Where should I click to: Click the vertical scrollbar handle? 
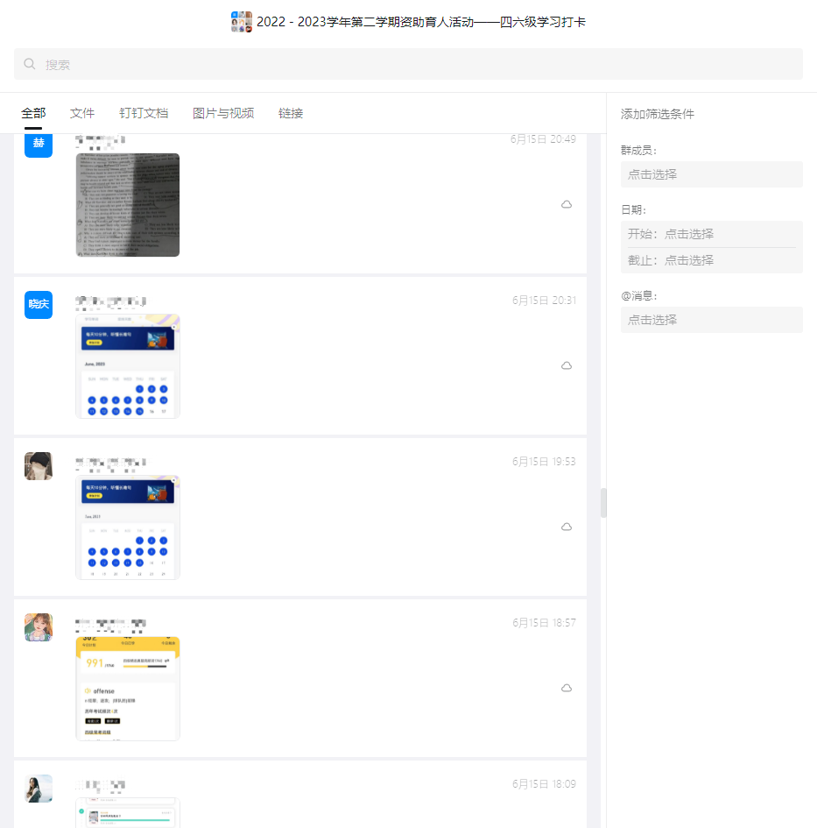[603, 503]
